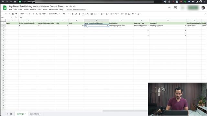Toggle strikethrough formatting
The height and width of the screenshot is (116, 207).
(80, 14)
